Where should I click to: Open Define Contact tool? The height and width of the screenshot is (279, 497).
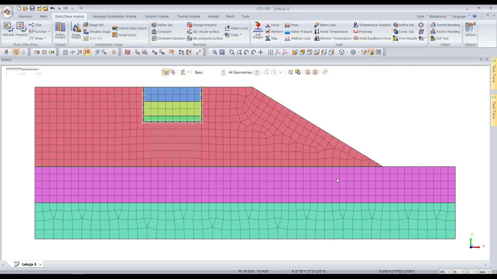point(60,30)
